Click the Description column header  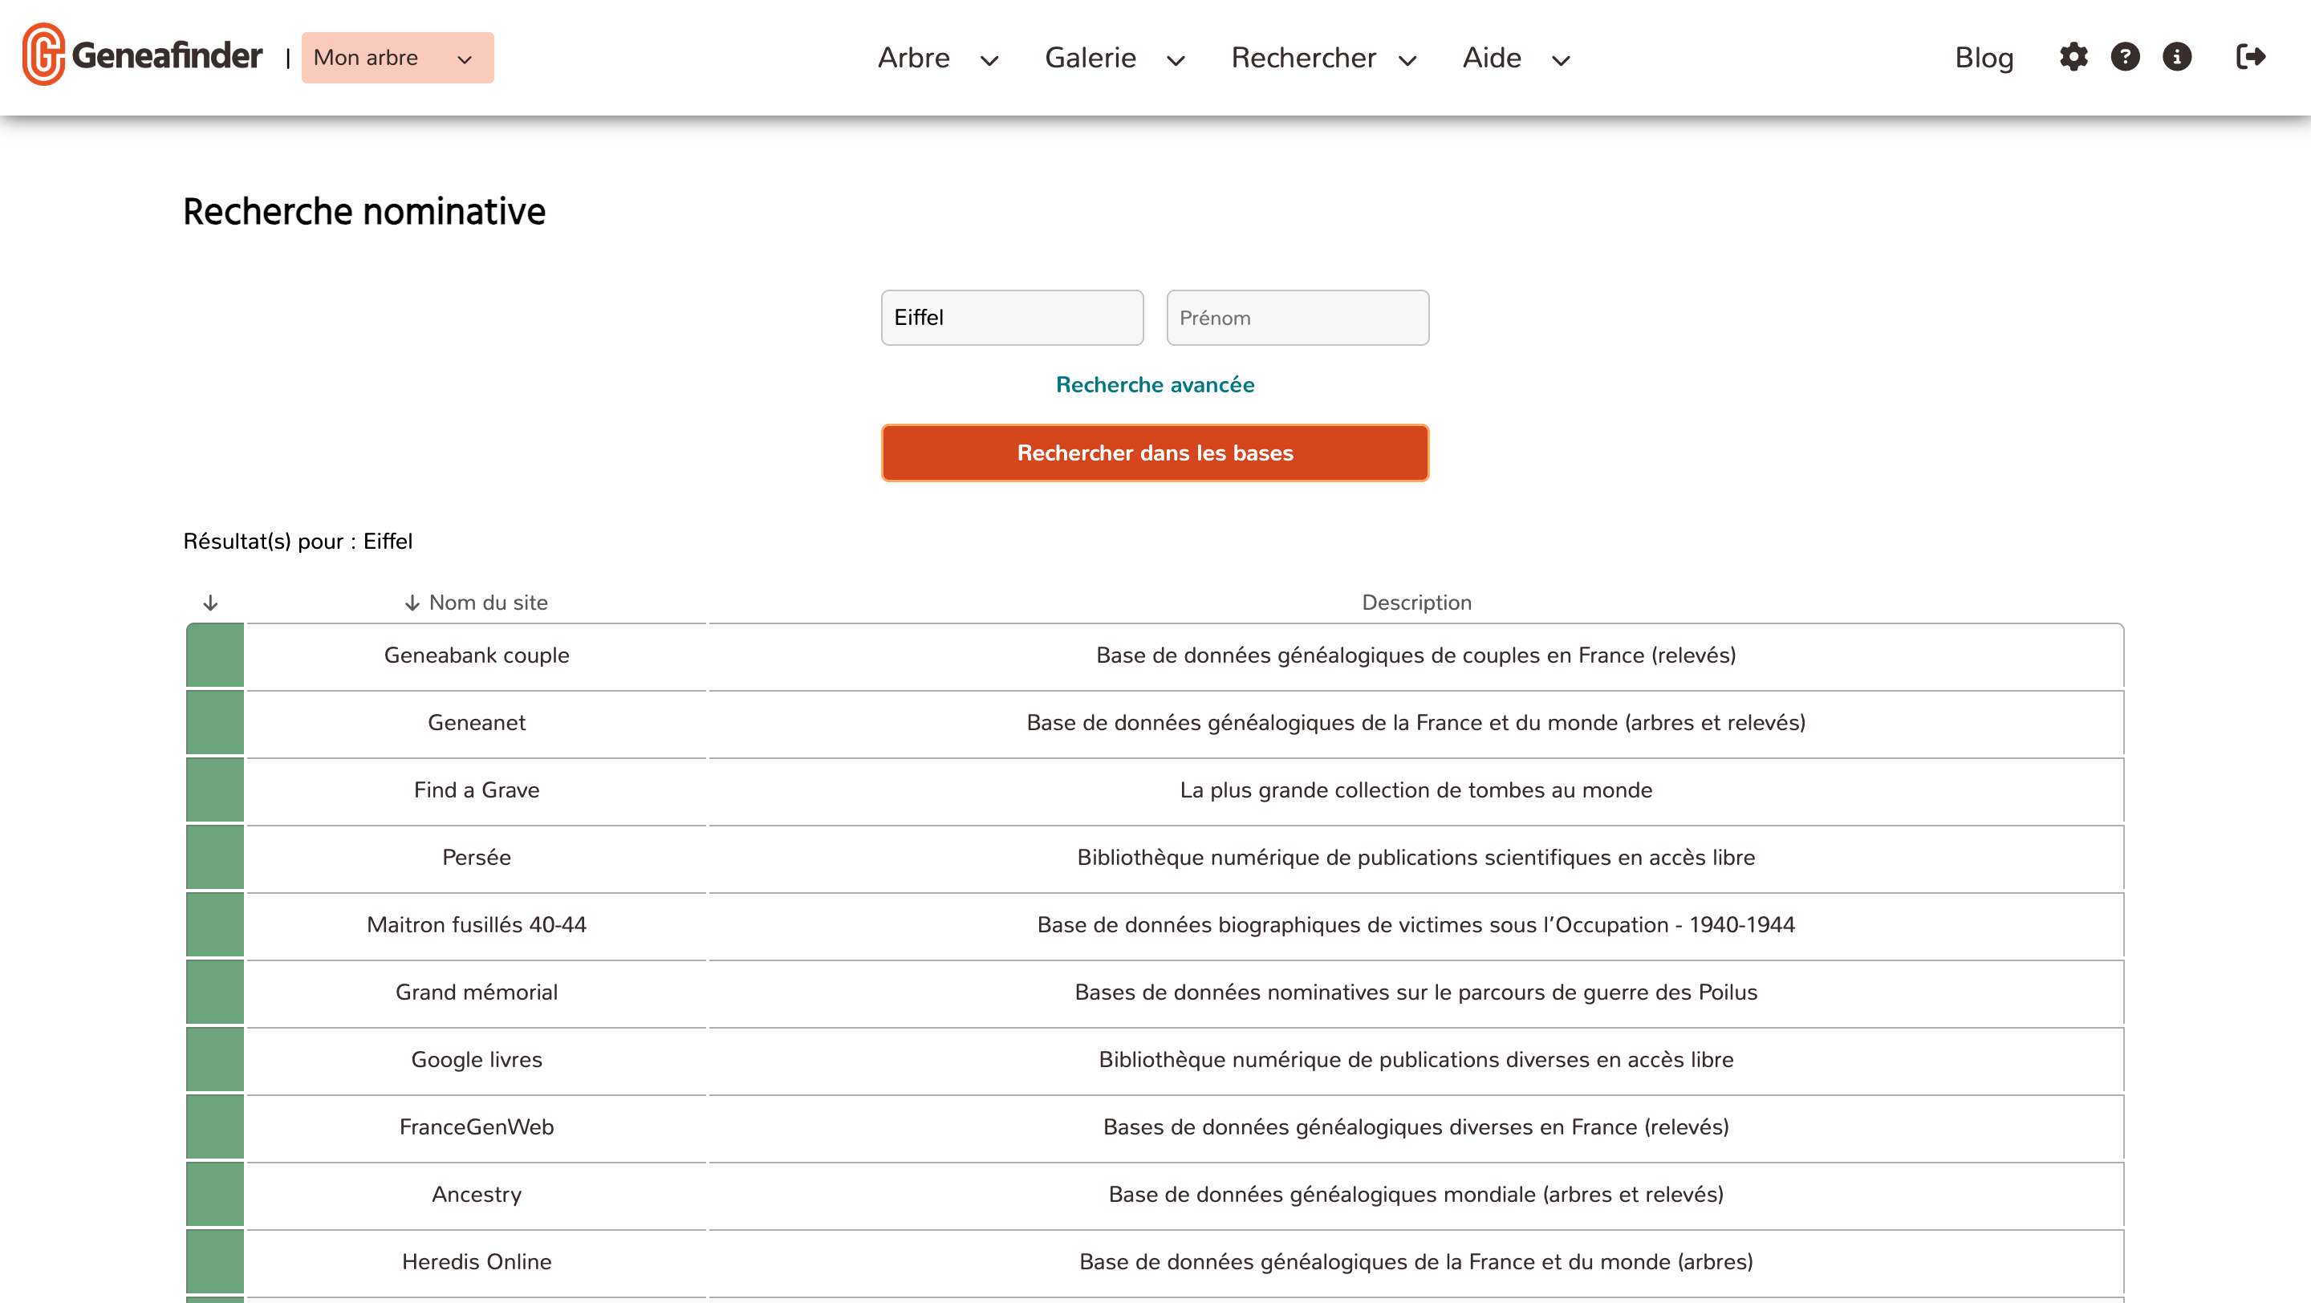click(x=1415, y=603)
